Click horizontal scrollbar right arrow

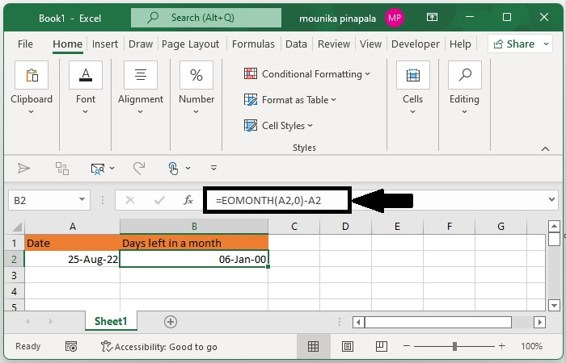pos(539,322)
